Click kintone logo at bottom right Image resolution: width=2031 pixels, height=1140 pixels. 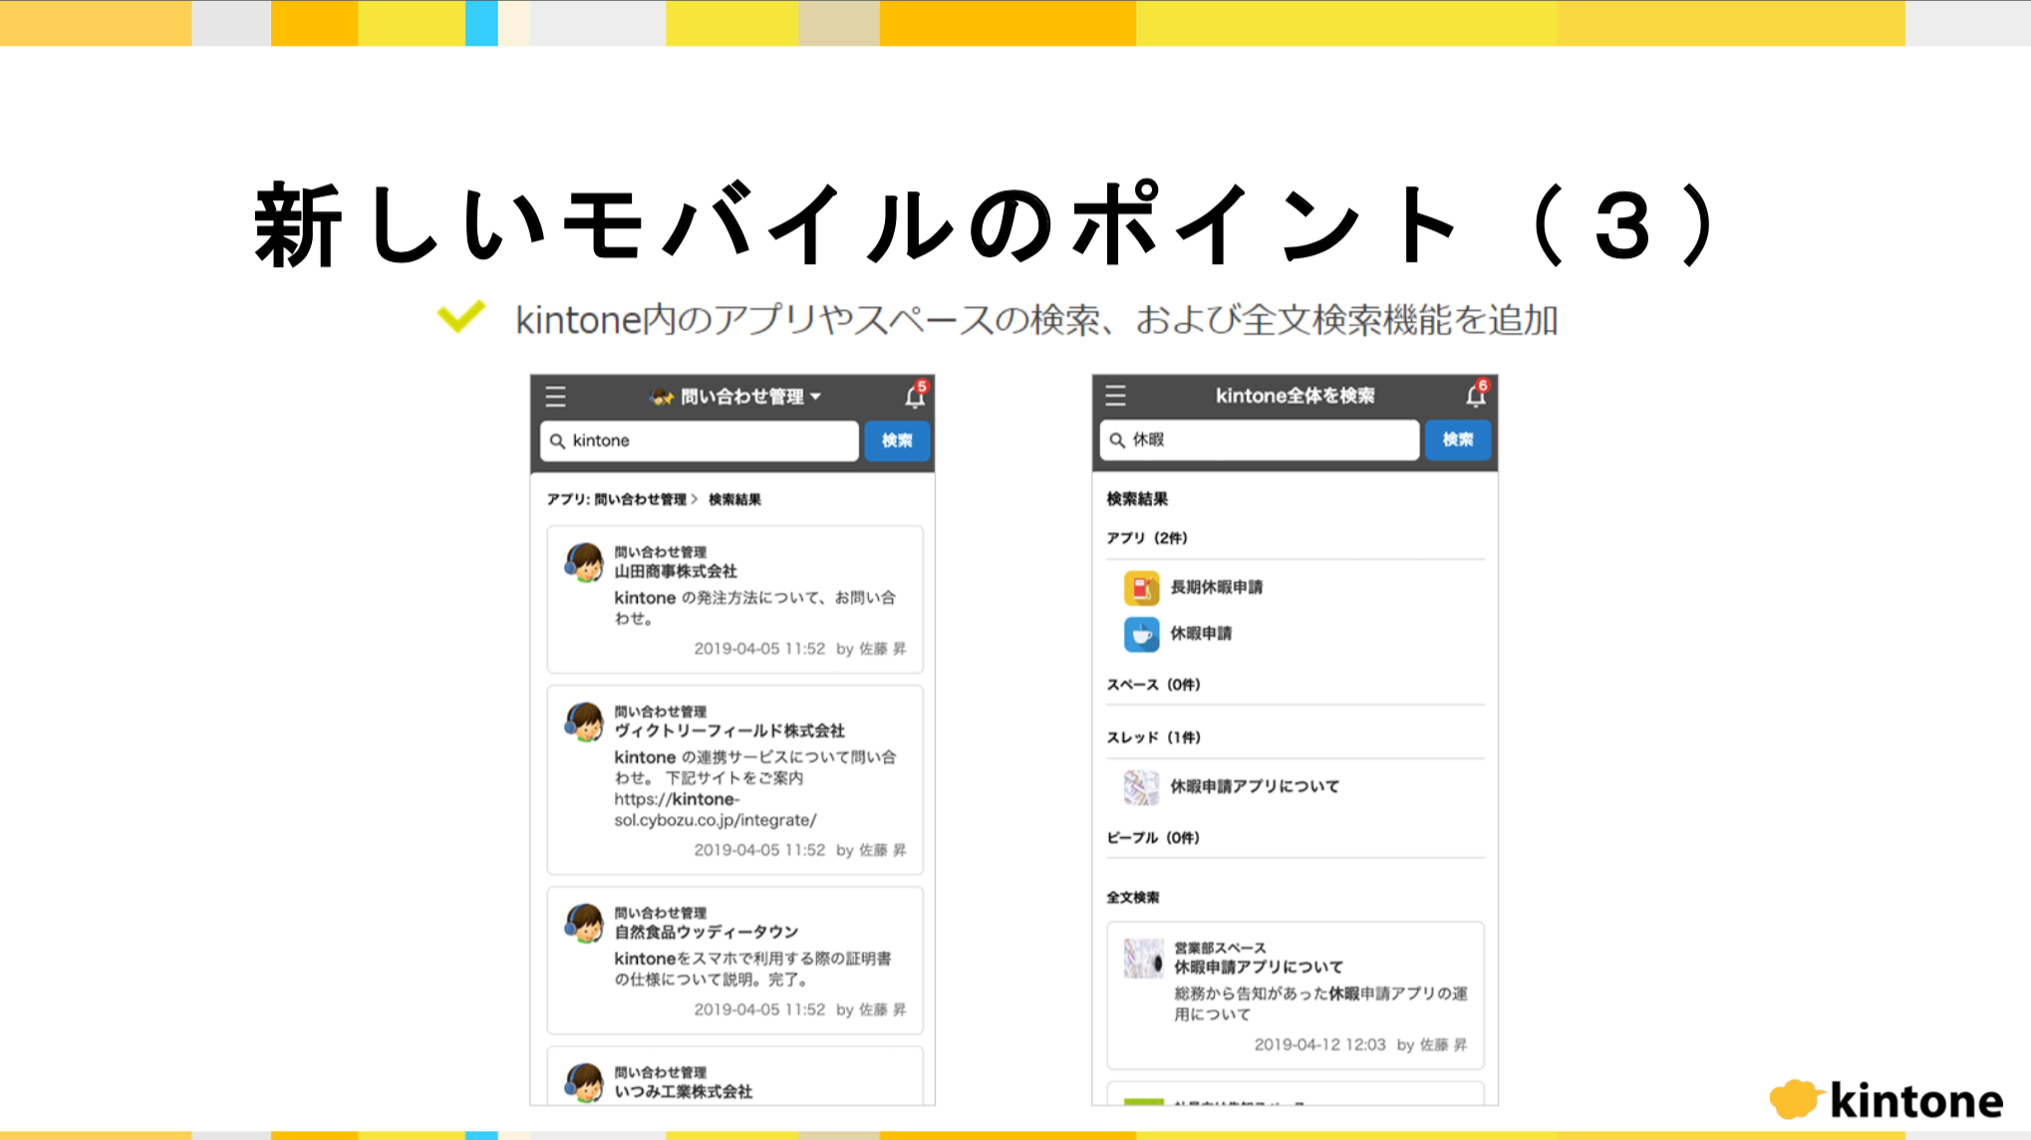[x=1886, y=1100]
